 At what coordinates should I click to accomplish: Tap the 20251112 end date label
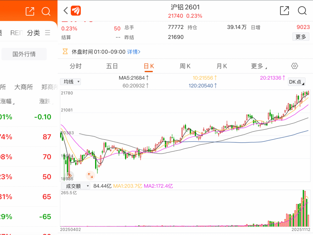[x=301, y=229]
